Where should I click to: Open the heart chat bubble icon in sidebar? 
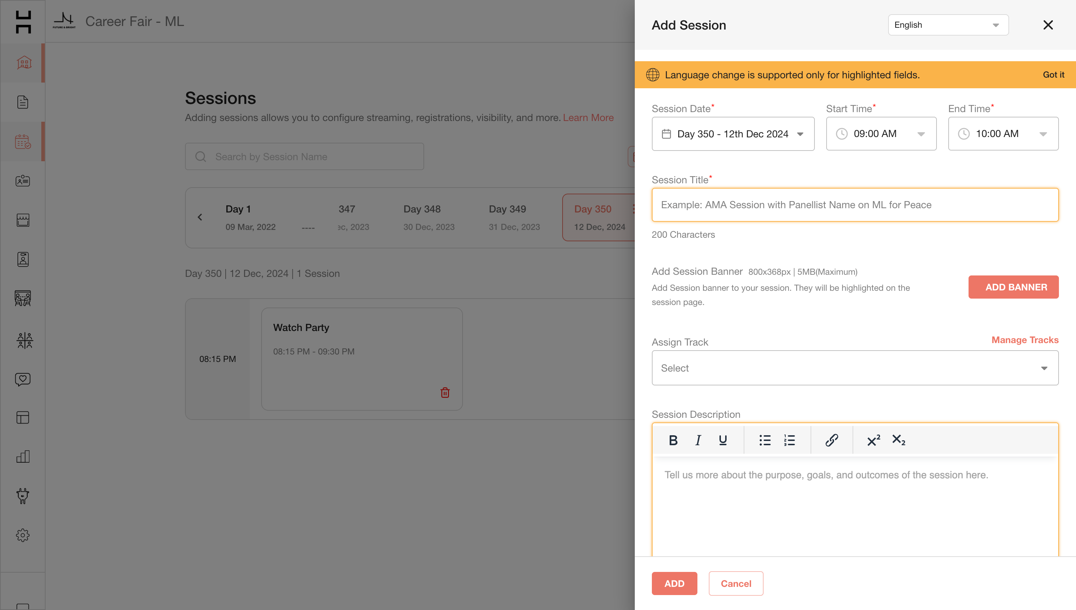(x=23, y=379)
